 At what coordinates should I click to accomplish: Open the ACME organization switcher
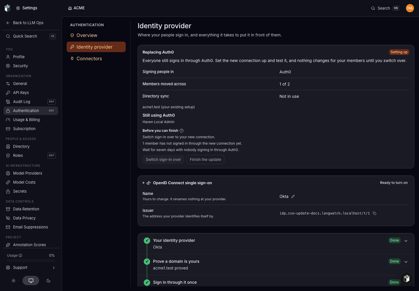pos(76,8)
